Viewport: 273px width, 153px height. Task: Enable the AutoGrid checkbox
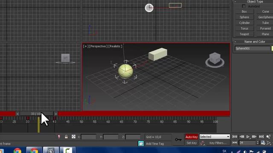click(244, 6)
